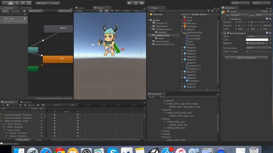Click Auto Live Link button in Animator
Image resolution: width=273 pixels, height=153 pixels.
(x=65, y=11)
